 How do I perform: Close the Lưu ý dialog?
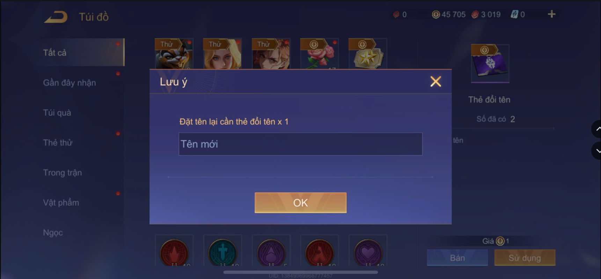click(x=435, y=81)
